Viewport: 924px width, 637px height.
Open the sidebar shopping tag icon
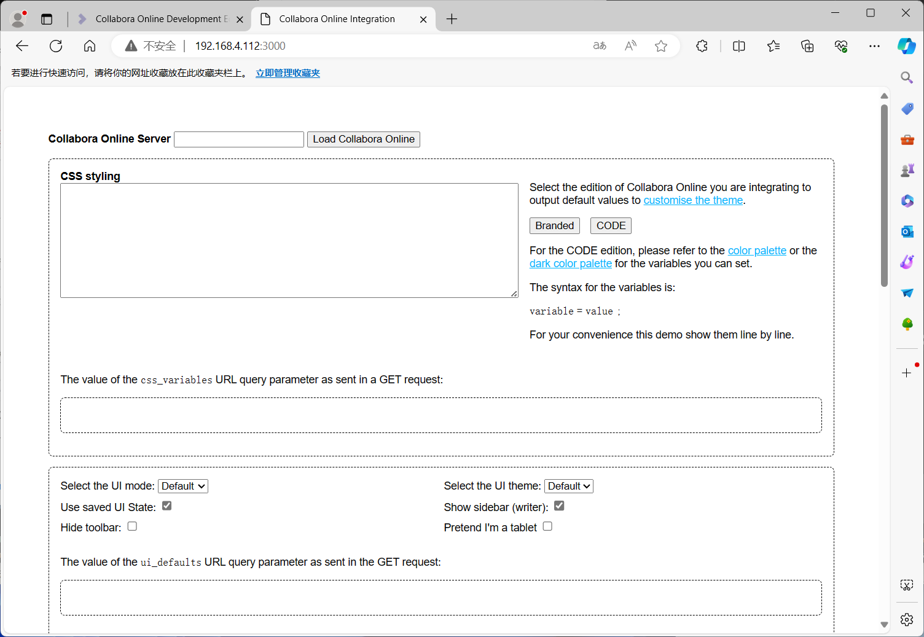(x=907, y=109)
